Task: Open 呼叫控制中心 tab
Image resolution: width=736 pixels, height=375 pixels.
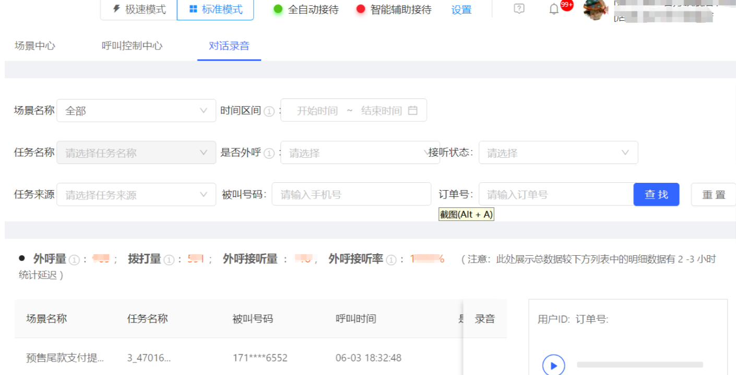Action: pos(132,46)
